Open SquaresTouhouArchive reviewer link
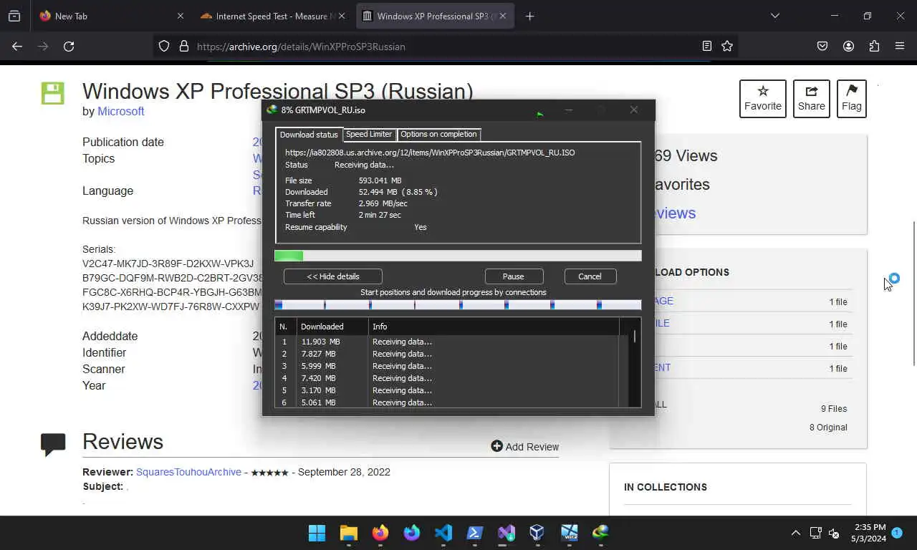The height and width of the screenshot is (550, 917). 188,472
